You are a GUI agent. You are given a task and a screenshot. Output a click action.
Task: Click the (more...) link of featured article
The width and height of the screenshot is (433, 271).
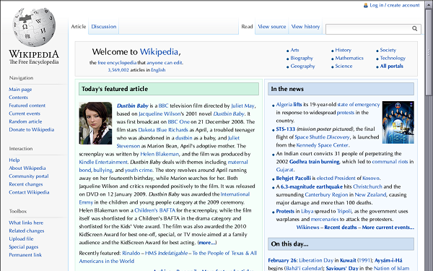[207, 243]
